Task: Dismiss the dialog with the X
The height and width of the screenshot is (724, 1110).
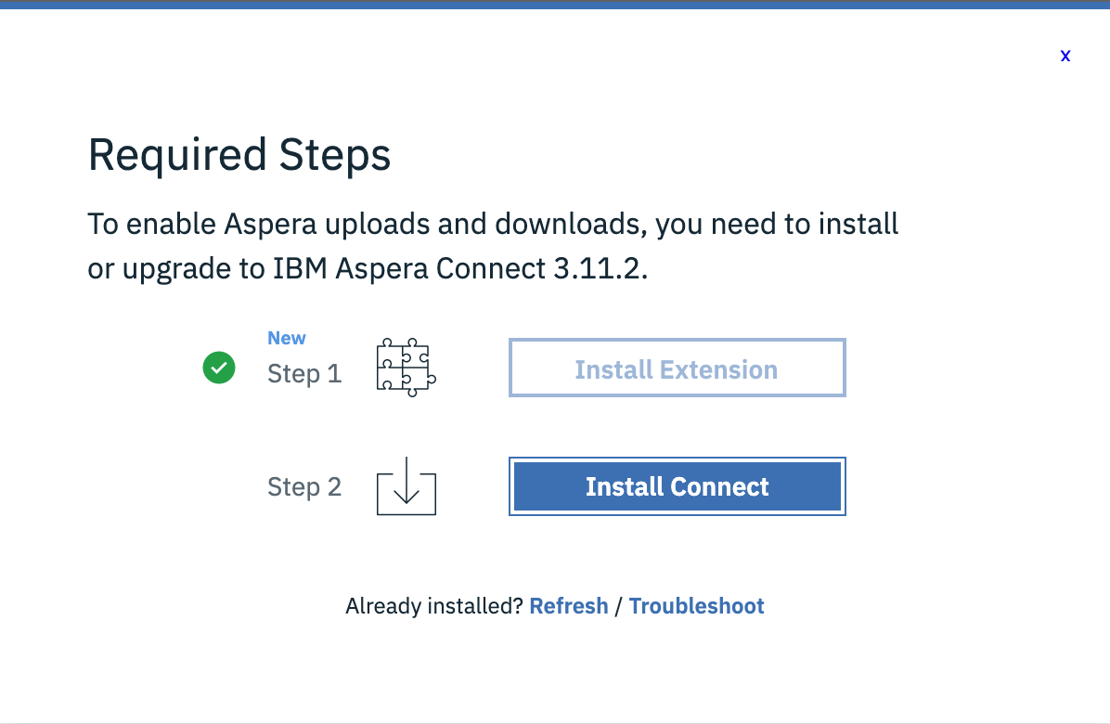Action: (1065, 56)
